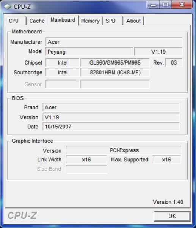Click the Southbridge 82801HBM (ICH8-ME) field

point(115,73)
